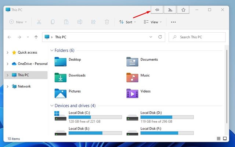Click the middle extra title bar button
The width and height of the screenshot is (235, 147).
pos(170,10)
